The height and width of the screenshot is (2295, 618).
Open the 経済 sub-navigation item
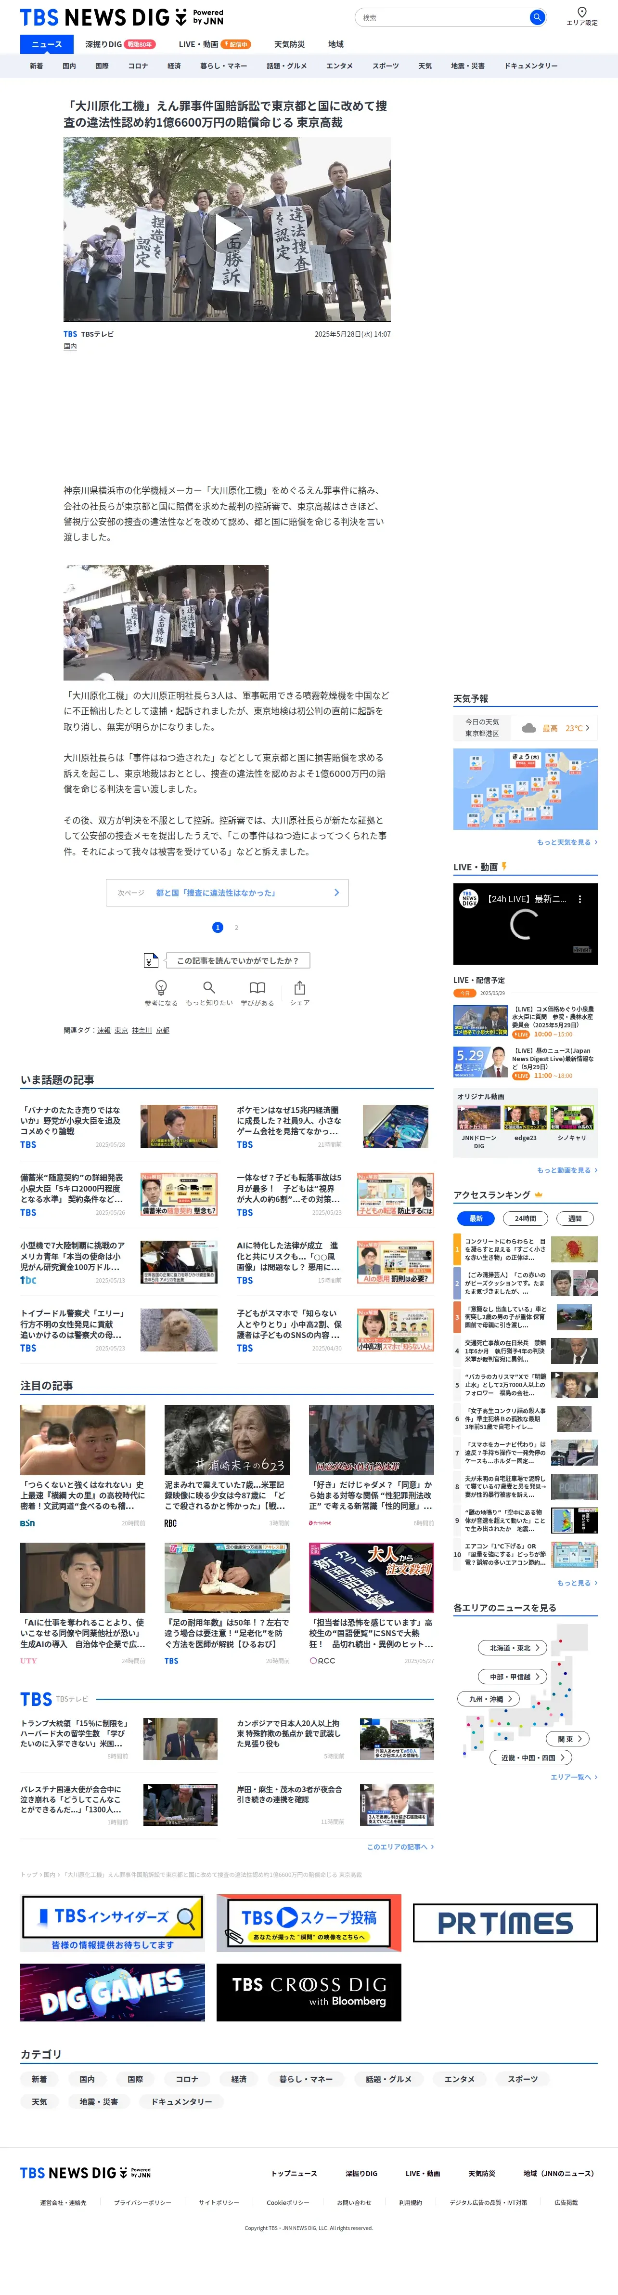pyautogui.click(x=175, y=66)
